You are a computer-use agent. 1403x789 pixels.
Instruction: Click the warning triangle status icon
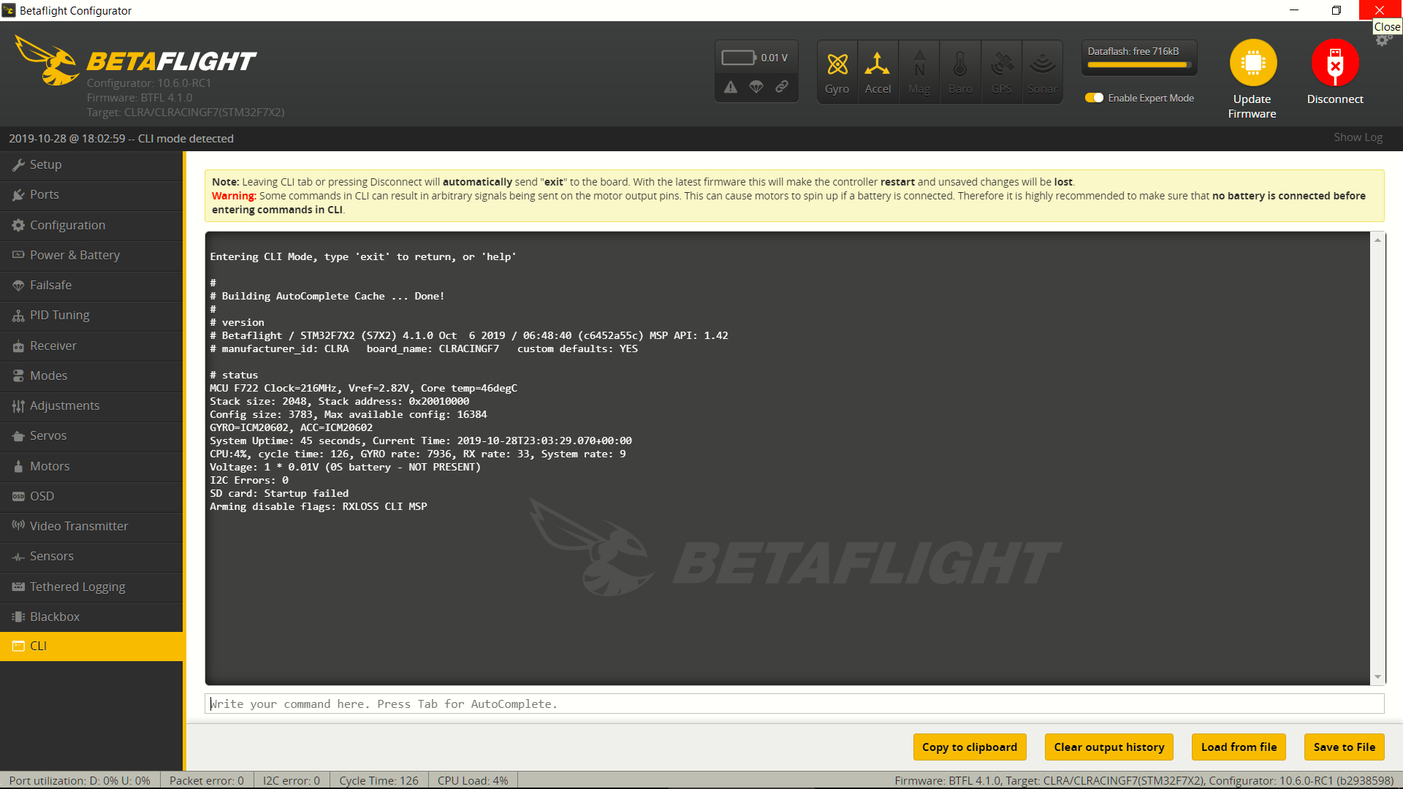[x=731, y=87]
